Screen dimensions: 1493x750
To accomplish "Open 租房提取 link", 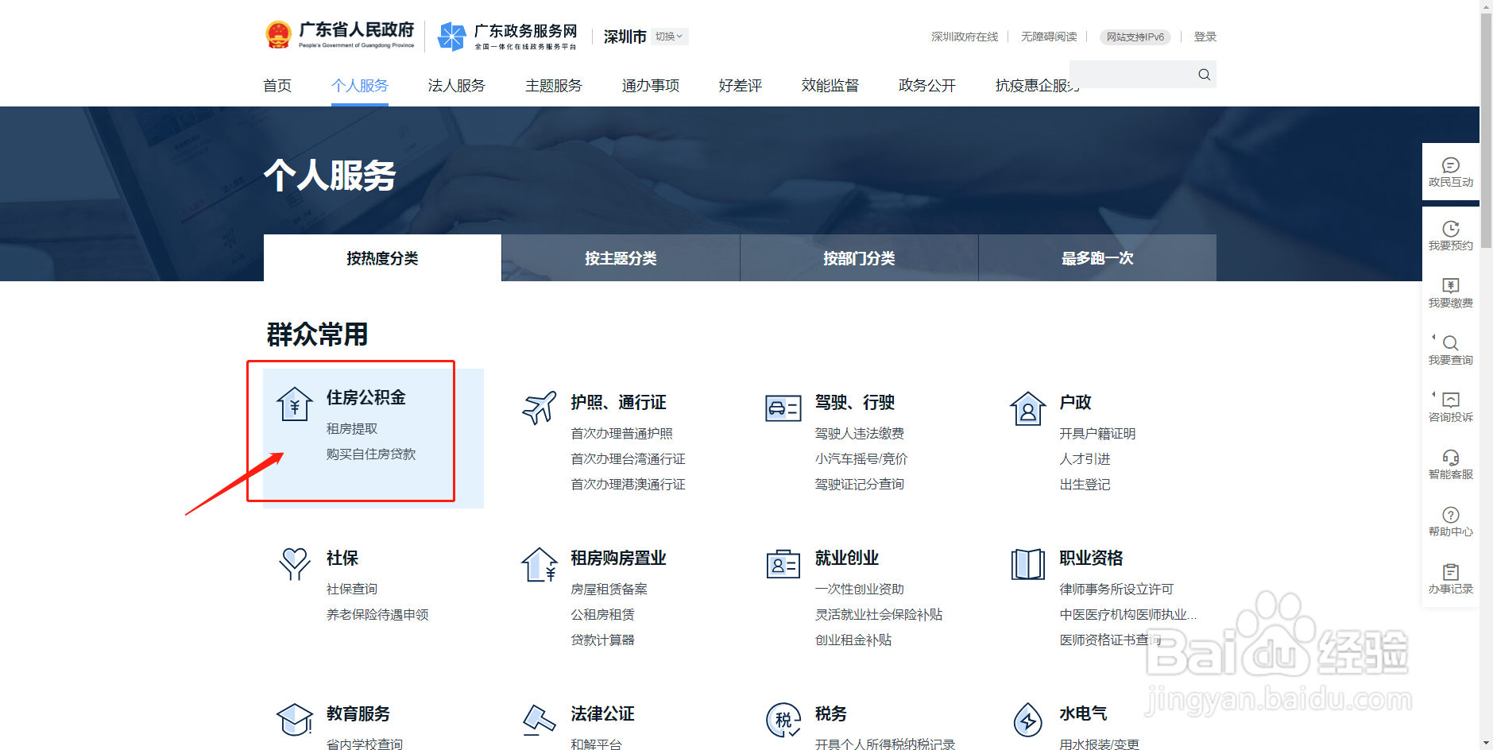I will point(352,429).
